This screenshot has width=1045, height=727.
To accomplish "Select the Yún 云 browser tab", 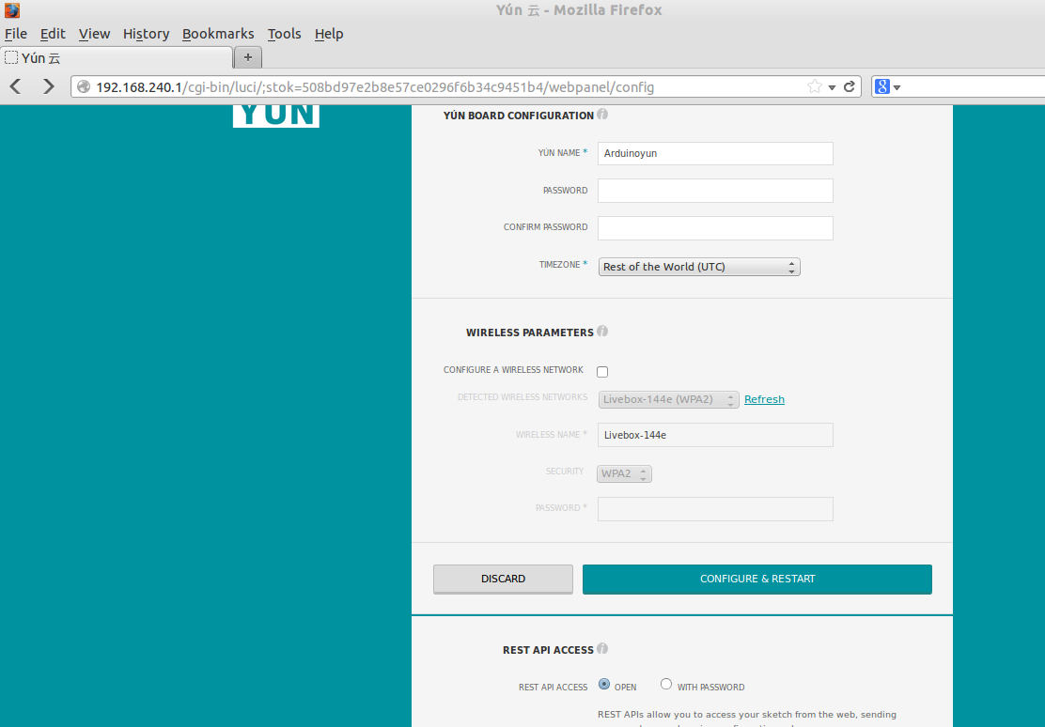I will tap(117, 58).
